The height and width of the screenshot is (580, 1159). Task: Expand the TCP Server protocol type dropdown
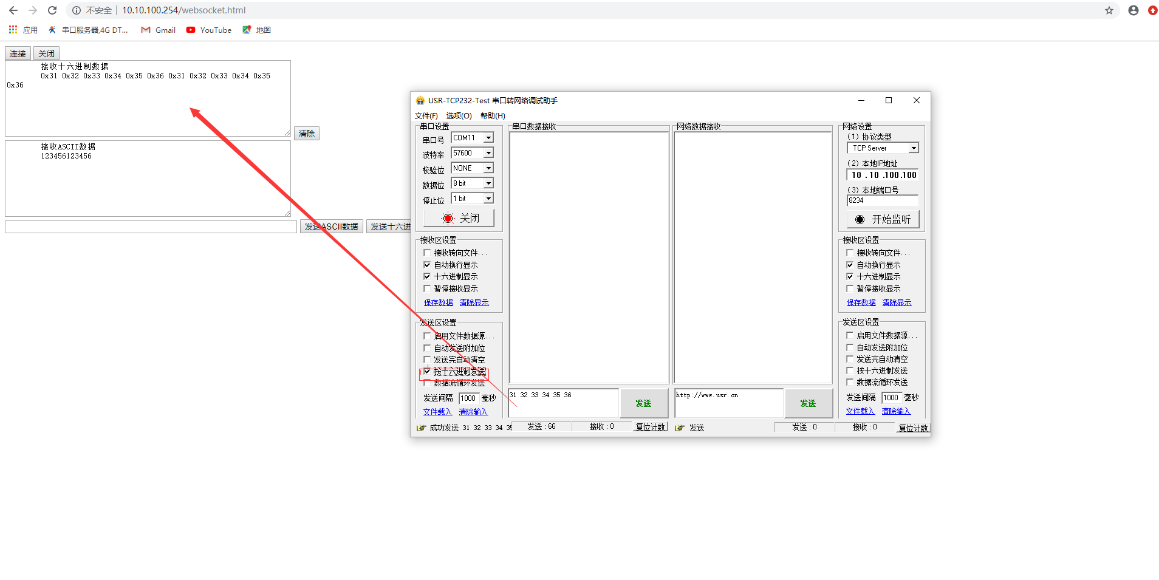(913, 148)
